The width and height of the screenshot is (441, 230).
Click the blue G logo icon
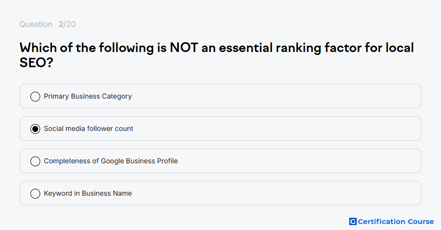(x=353, y=222)
